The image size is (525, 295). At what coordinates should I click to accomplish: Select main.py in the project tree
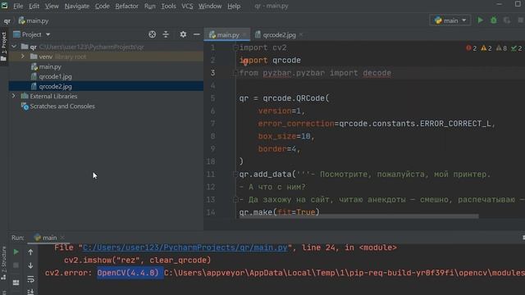click(50, 66)
